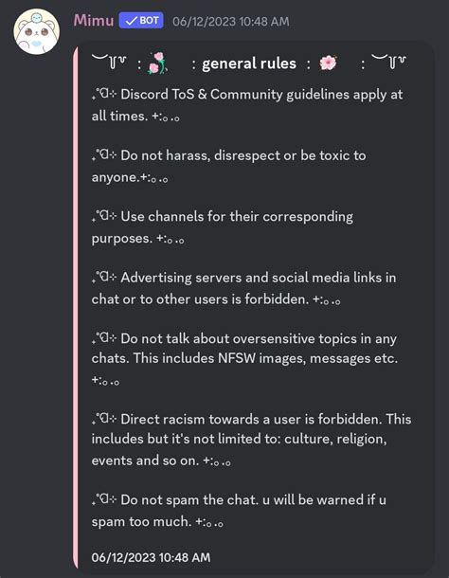The width and height of the screenshot is (449, 578).
Task: Click the sparkle bullet before Do not spam
Action: 104,500
